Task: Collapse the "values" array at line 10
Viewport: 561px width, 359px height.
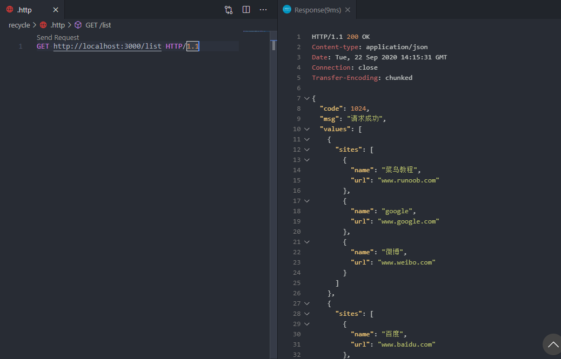Action: click(x=306, y=129)
